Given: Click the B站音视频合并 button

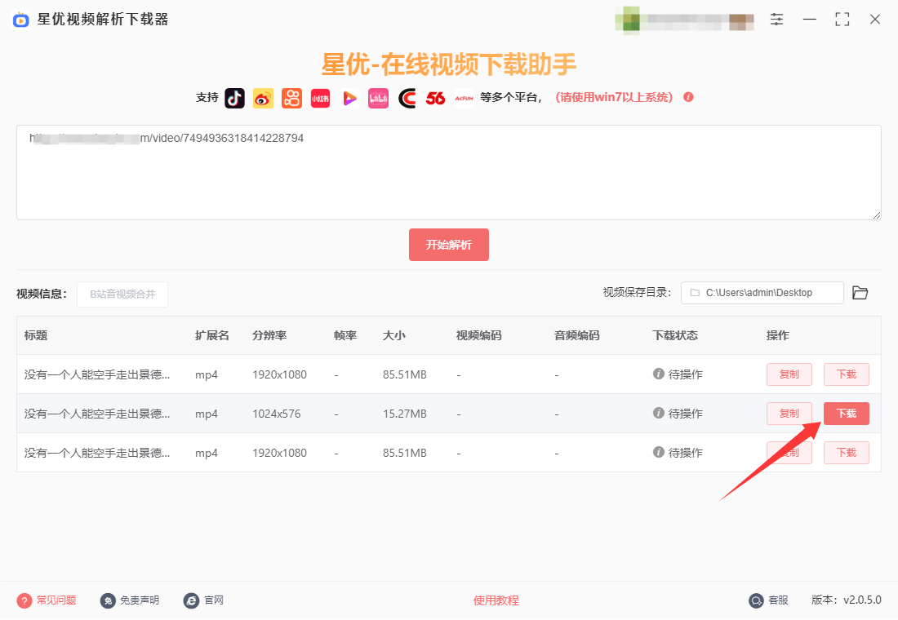Looking at the screenshot, I should pos(122,294).
